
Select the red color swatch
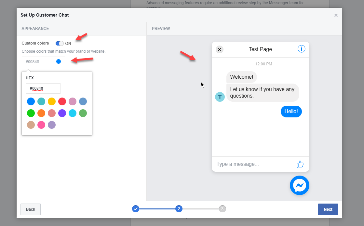click(62, 101)
